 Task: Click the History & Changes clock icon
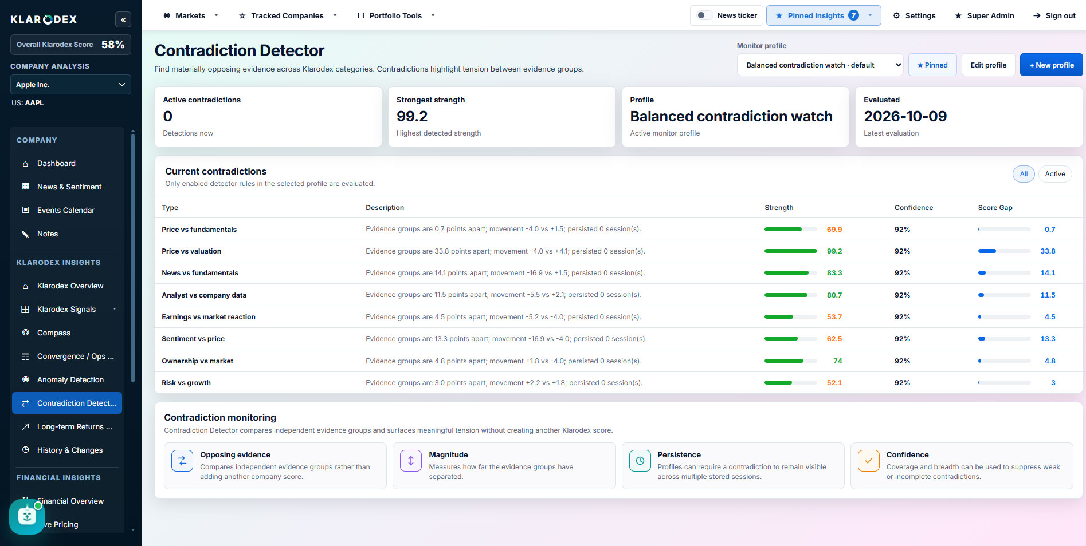pos(25,450)
